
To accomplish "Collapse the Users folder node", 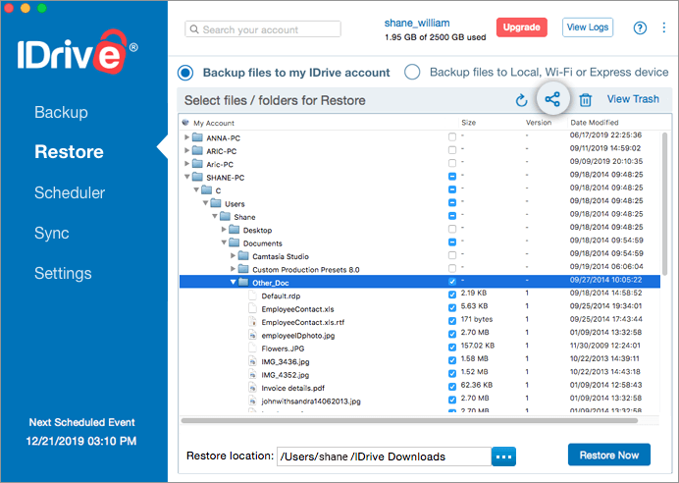I will pos(205,203).
